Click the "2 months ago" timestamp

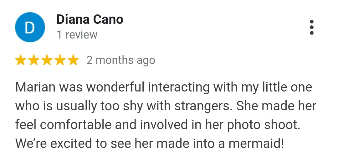pyautogui.click(x=121, y=60)
